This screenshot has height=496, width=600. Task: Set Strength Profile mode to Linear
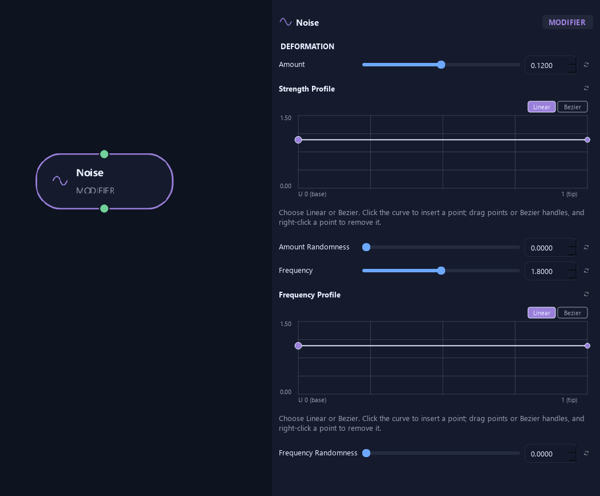542,107
